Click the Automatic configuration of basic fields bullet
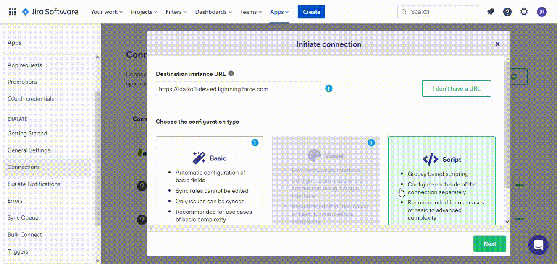Image resolution: width=557 pixels, height=264 pixels. click(210, 176)
